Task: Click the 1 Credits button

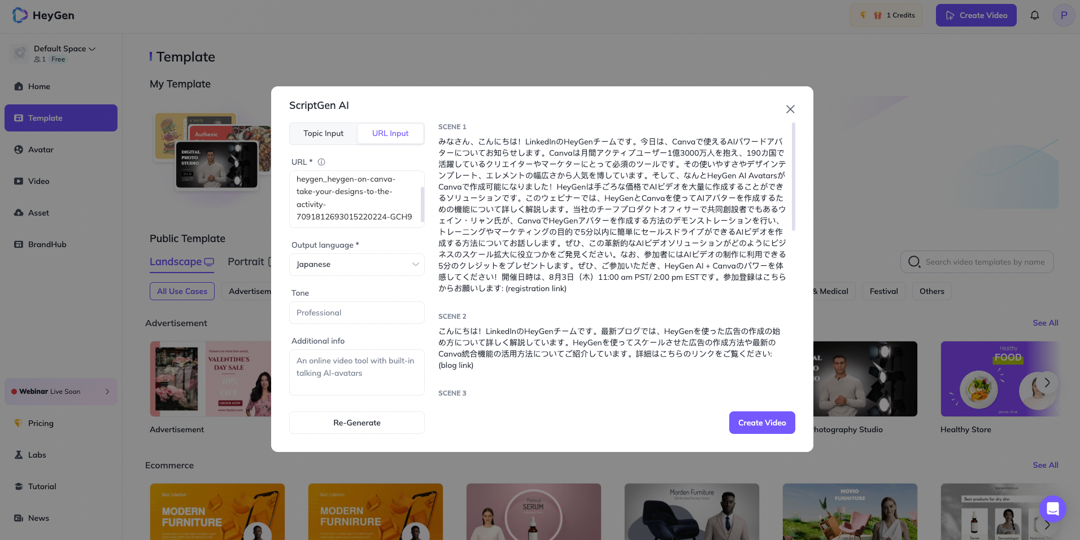Action: 887,15
